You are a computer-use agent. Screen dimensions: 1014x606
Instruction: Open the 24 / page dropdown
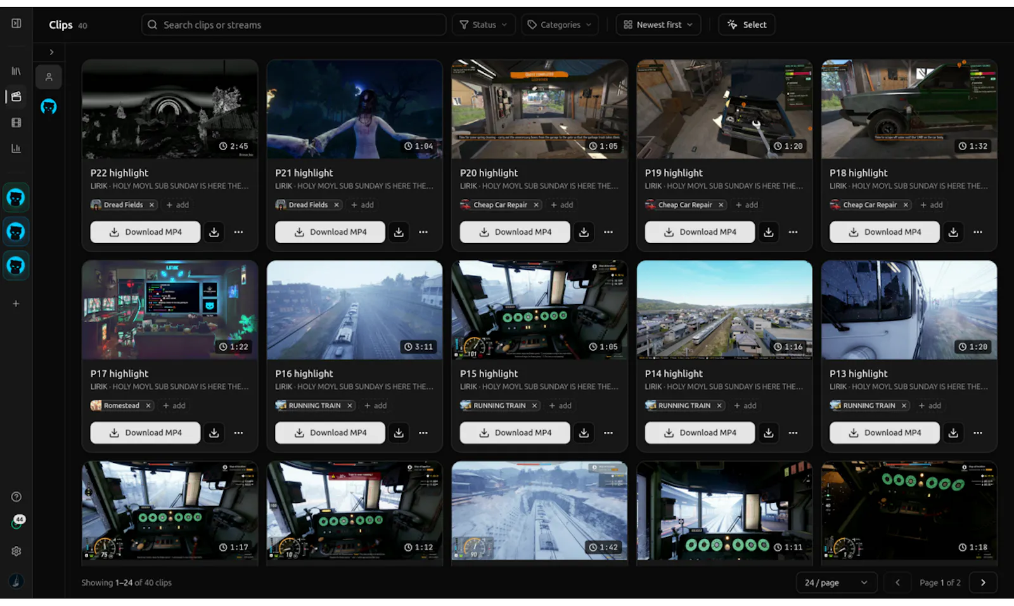837,583
